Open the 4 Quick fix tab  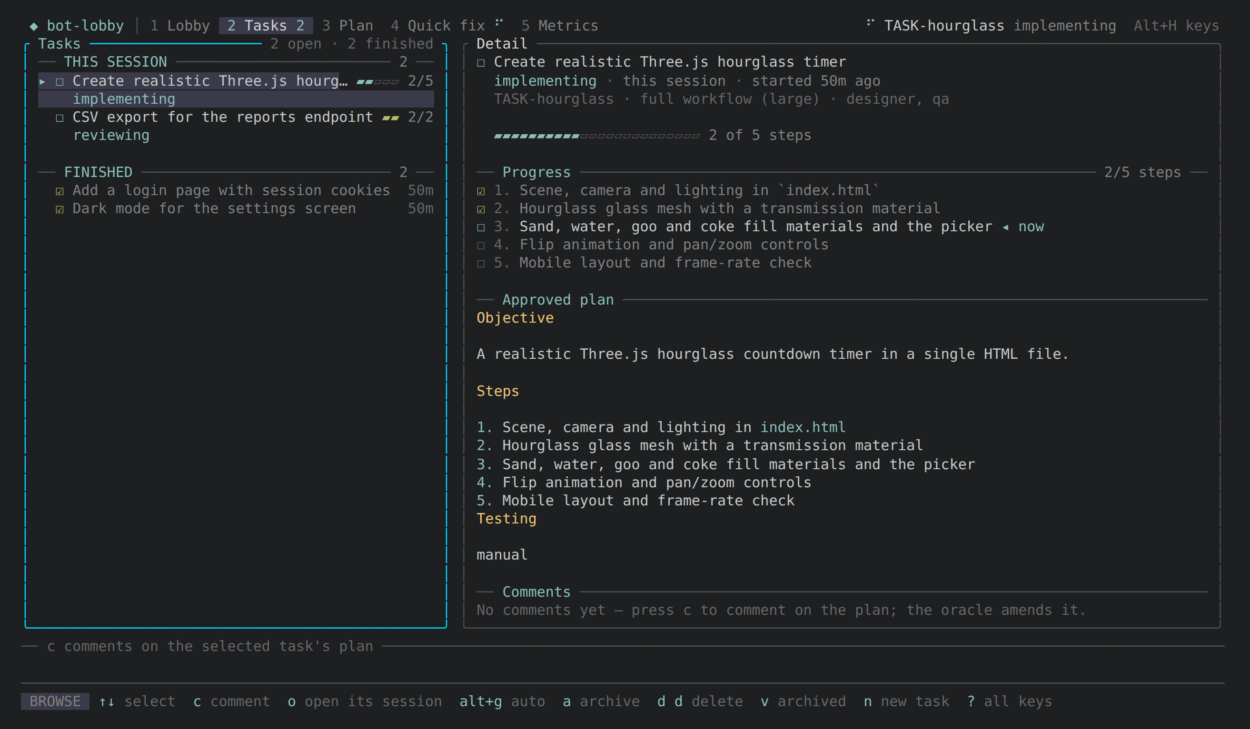coord(437,26)
